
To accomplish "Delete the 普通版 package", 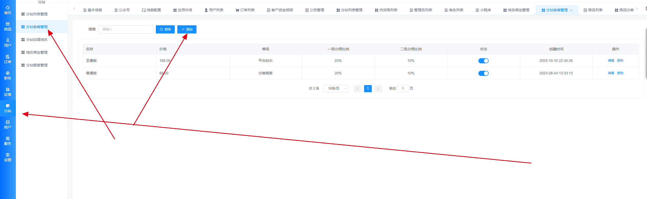I will click(620, 73).
